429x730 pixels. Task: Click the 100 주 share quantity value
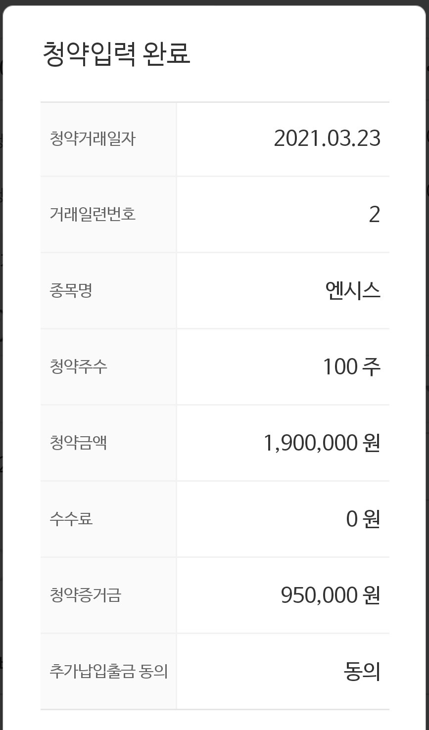[x=351, y=367]
